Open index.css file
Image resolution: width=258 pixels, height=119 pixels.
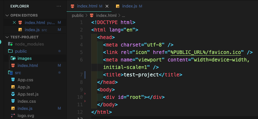coord(35,101)
